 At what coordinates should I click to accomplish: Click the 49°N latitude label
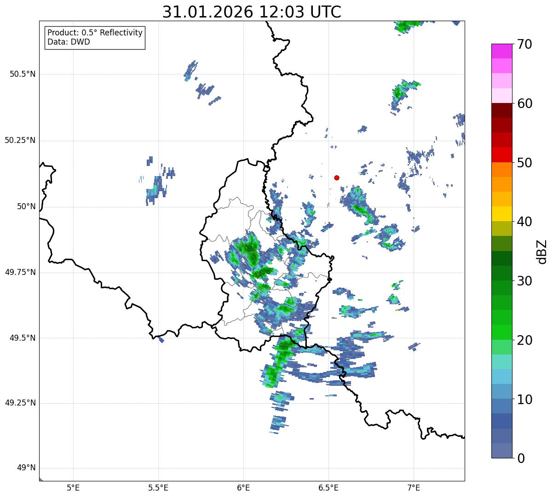[x=26, y=468]
